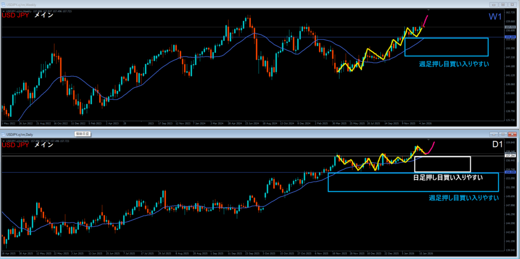Click the Weekly chart shift marker triangle
520x259 pixels.
429,10
